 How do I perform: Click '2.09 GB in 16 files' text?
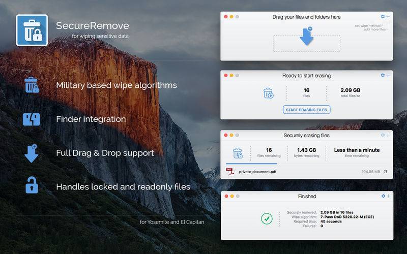coord(337,212)
